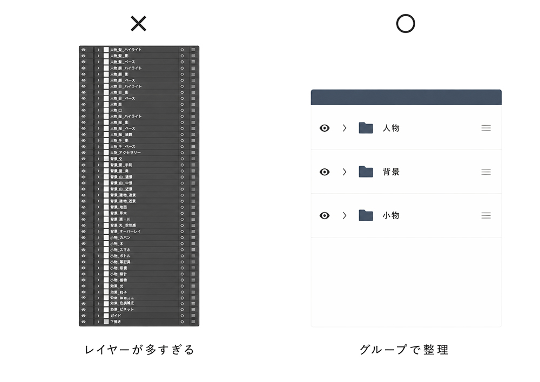The height and width of the screenshot is (382, 540).
Task: Expand the 背景_オーバーレイ layer chevron
Action: [98, 231]
